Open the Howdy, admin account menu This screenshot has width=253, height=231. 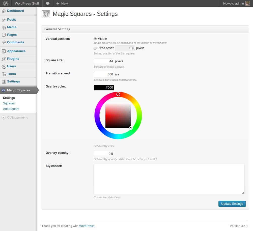[x=233, y=4]
